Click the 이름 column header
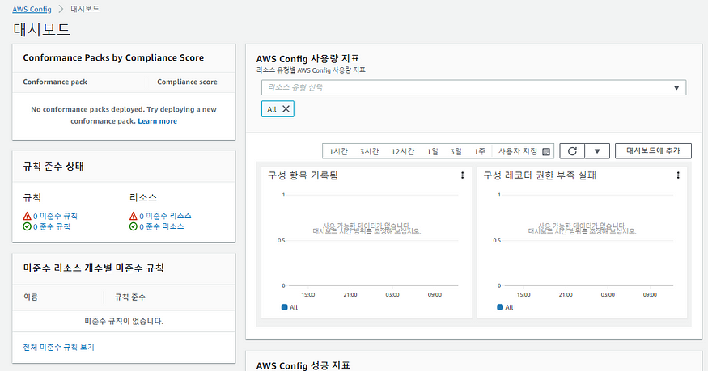This screenshot has width=708, height=371. [x=31, y=297]
